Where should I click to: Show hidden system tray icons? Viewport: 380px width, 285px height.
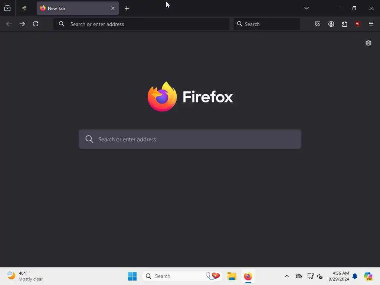[x=287, y=276]
